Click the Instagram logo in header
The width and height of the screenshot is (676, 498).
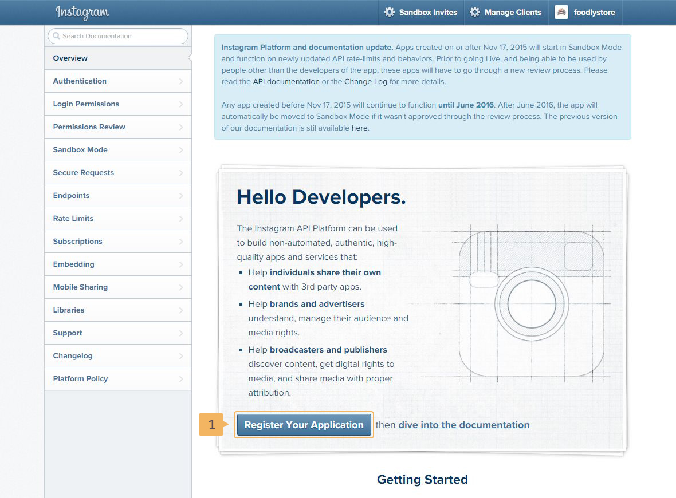(82, 13)
